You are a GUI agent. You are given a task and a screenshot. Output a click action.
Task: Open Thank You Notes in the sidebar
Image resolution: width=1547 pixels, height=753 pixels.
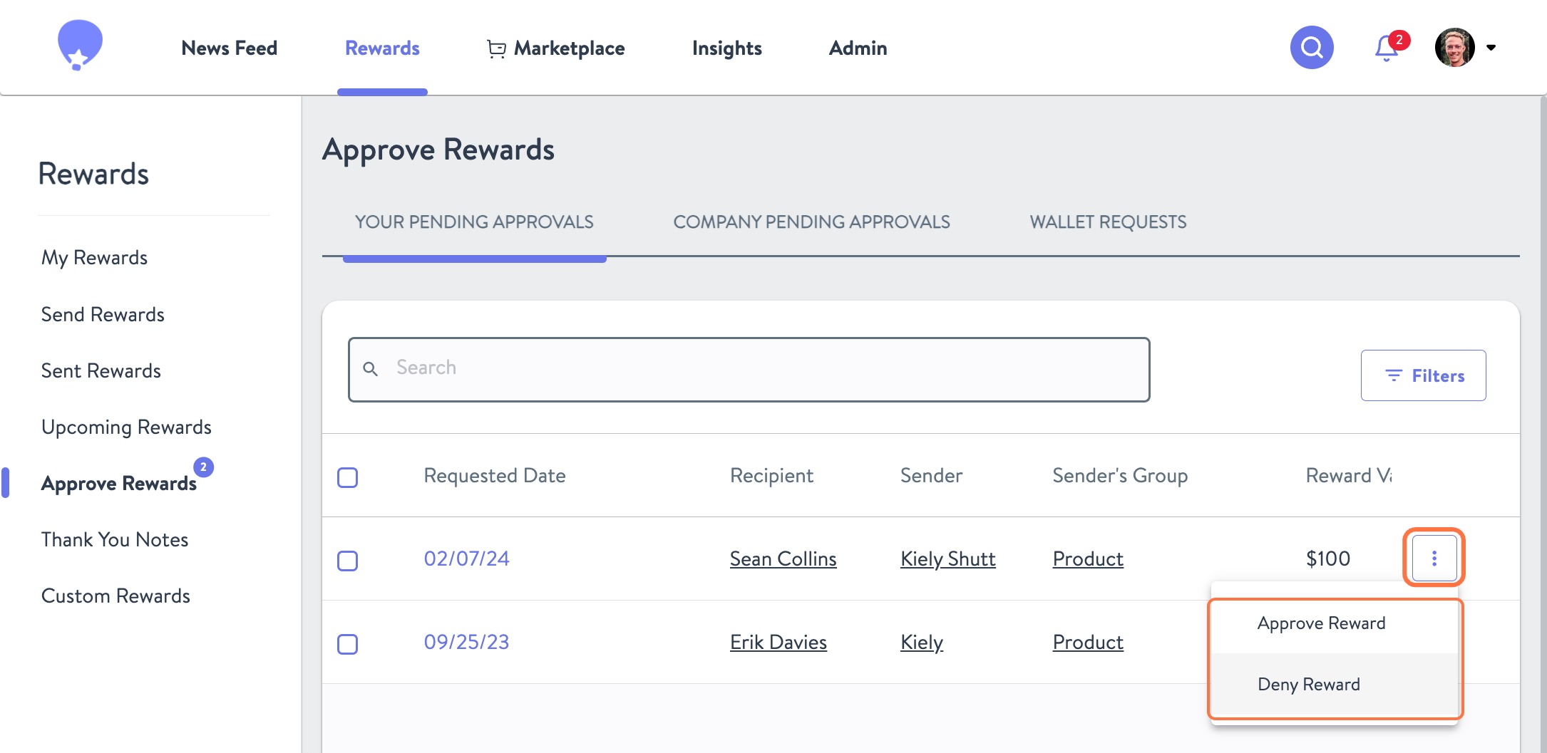coord(115,539)
